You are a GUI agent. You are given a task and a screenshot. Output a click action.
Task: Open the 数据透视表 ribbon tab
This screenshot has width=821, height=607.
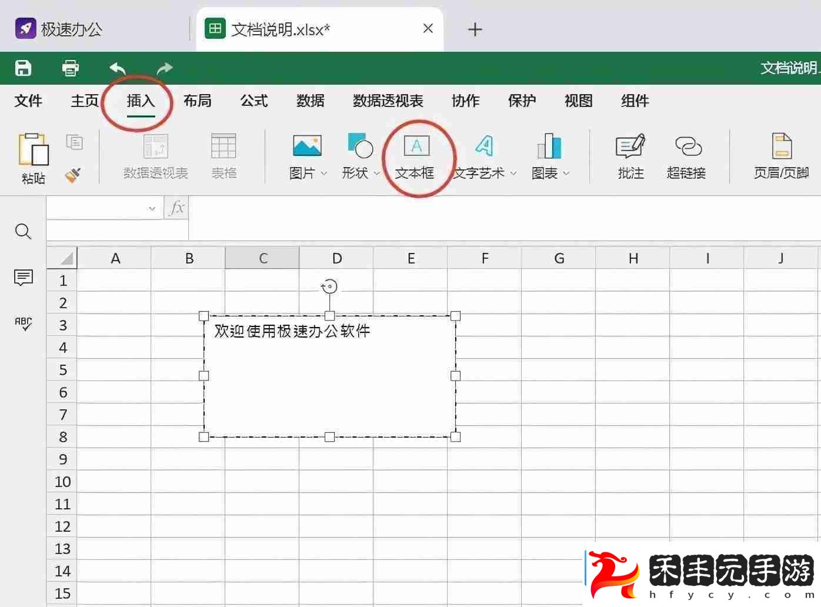coord(388,101)
